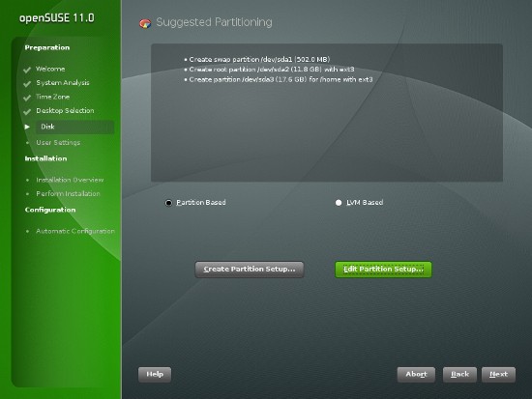Open Edit Partition Setup

coord(383,270)
